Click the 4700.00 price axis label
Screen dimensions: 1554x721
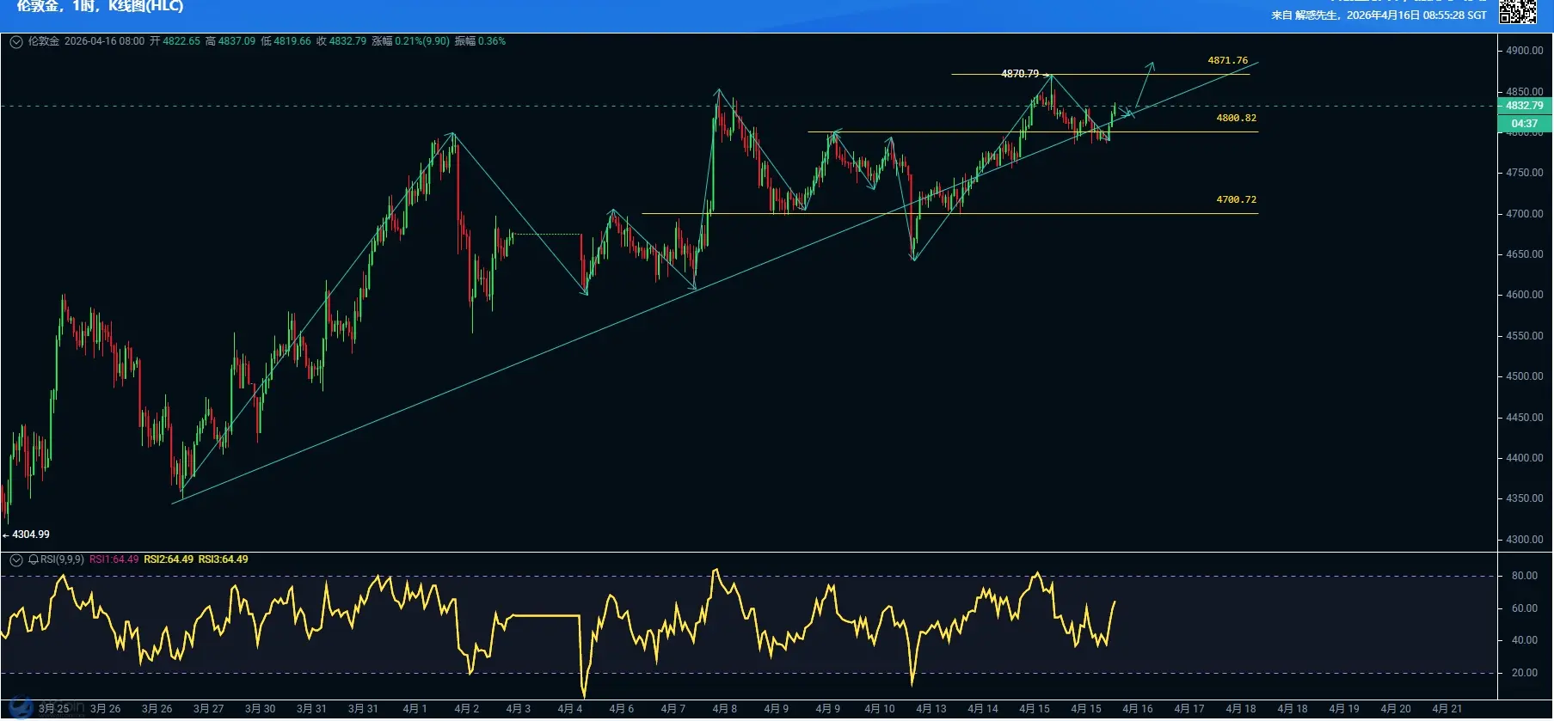click(x=1524, y=214)
